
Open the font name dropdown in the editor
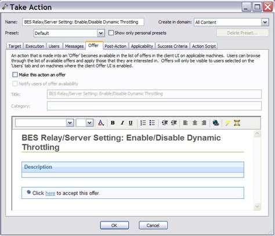click(x=70, y=123)
